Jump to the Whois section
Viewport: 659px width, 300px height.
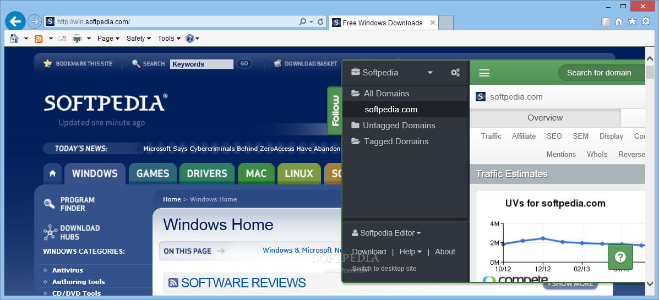tap(597, 154)
